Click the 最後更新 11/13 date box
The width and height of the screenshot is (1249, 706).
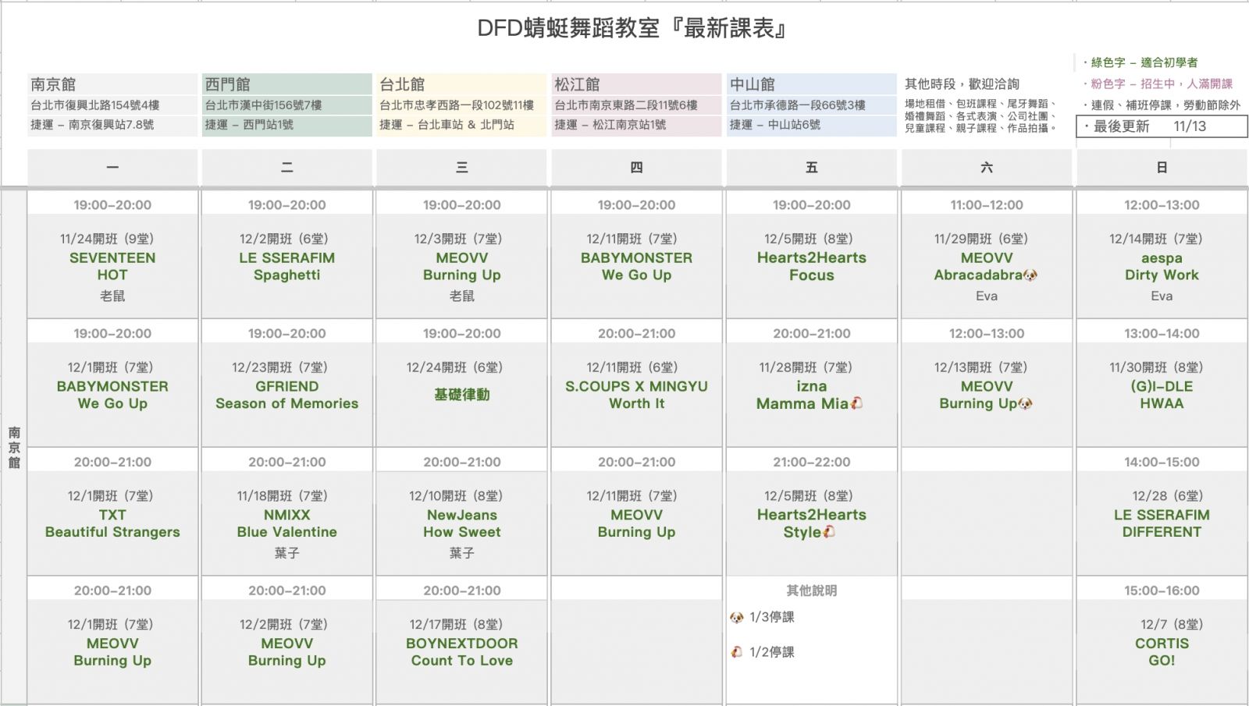coord(1161,126)
